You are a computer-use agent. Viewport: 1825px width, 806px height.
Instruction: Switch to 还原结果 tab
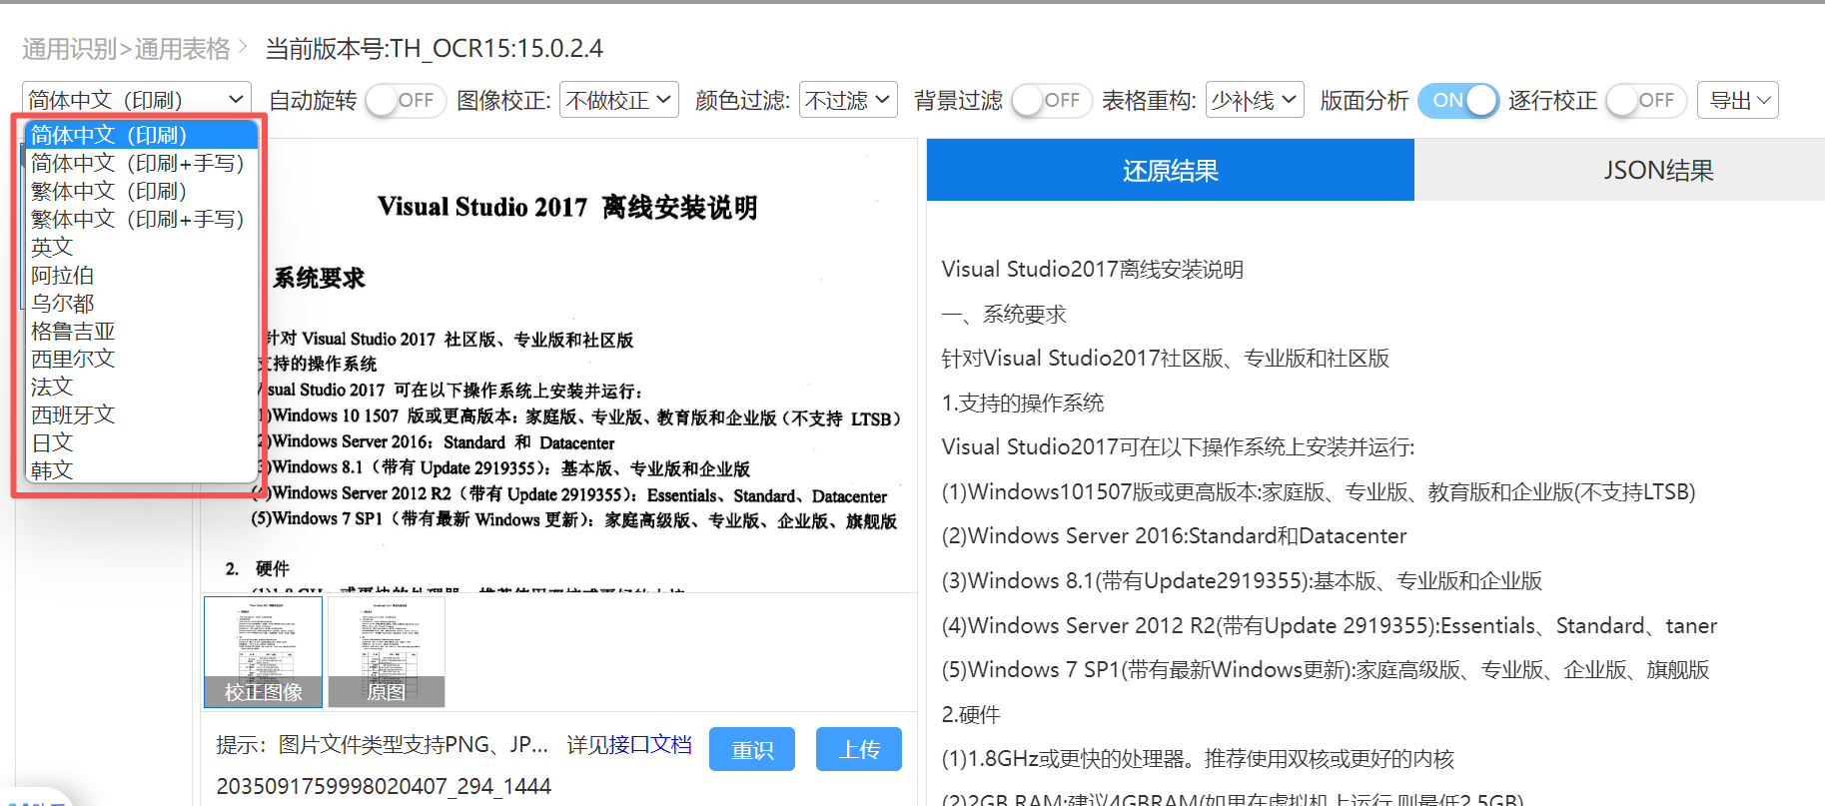point(1171,170)
